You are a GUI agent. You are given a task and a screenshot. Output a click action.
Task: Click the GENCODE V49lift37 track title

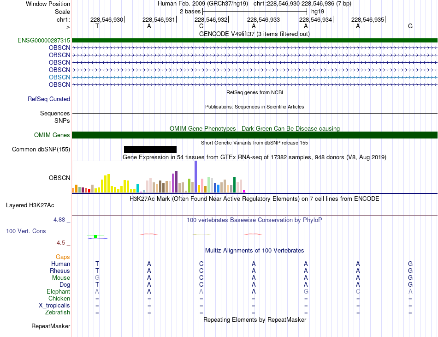[x=255, y=34]
